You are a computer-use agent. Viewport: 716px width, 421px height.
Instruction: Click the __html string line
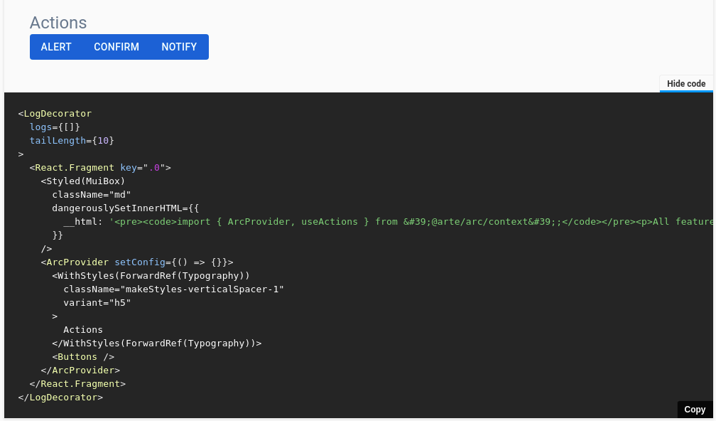tap(388, 222)
